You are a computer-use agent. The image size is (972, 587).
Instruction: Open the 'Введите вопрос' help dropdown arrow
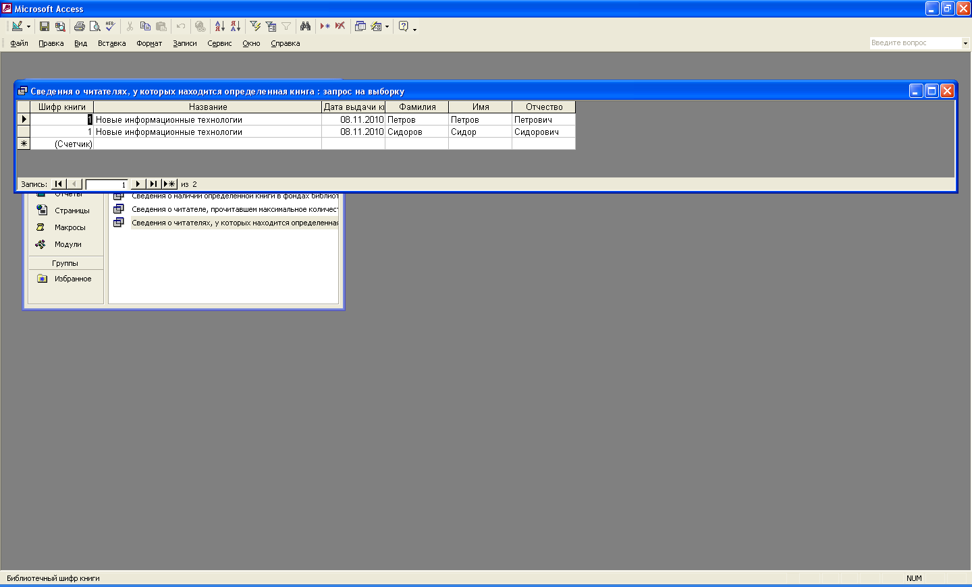pyautogui.click(x=965, y=43)
